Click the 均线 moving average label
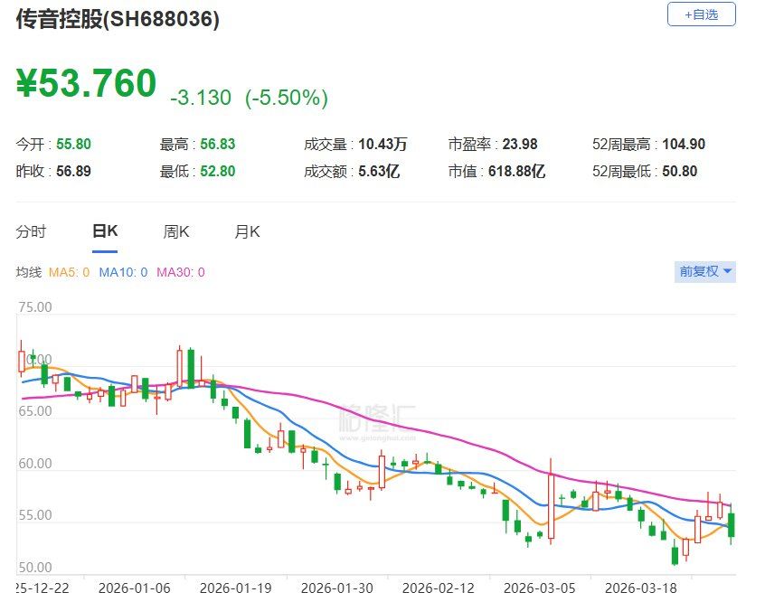The image size is (765, 602). (x=31, y=271)
